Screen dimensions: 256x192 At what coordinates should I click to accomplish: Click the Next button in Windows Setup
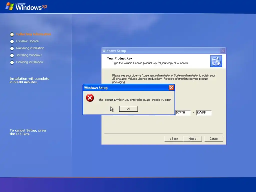pos(192,138)
